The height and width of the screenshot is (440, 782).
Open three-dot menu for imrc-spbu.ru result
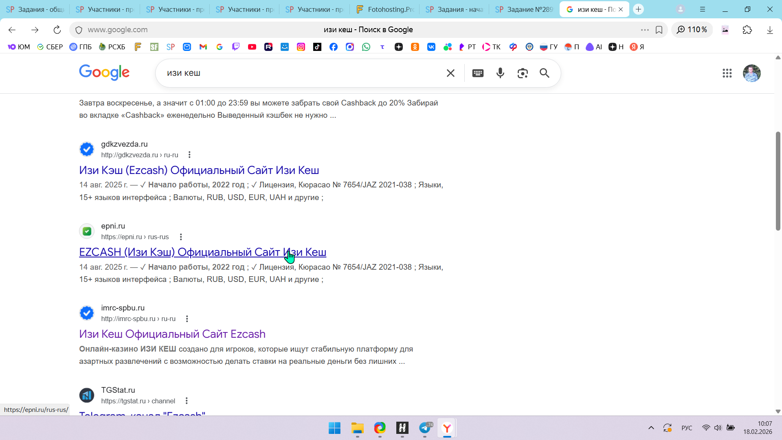pyautogui.click(x=187, y=319)
